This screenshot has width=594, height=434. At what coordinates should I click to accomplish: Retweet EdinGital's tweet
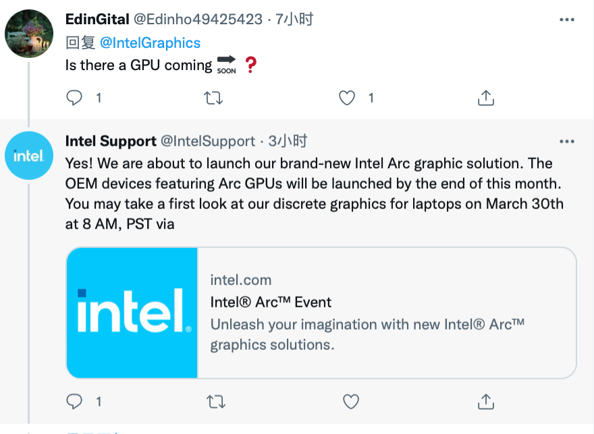(x=214, y=98)
